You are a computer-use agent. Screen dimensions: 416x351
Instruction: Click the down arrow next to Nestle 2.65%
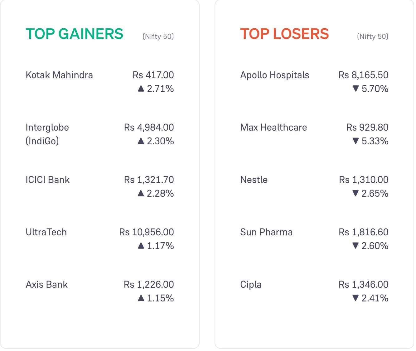[356, 194]
